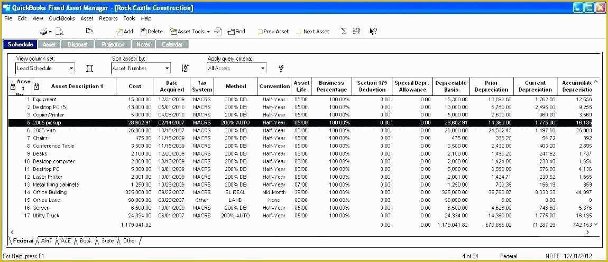This screenshot has height=262, width=608.
Task: Open the Print Preview toolbar icon
Action: pyautogui.click(x=59, y=31)
